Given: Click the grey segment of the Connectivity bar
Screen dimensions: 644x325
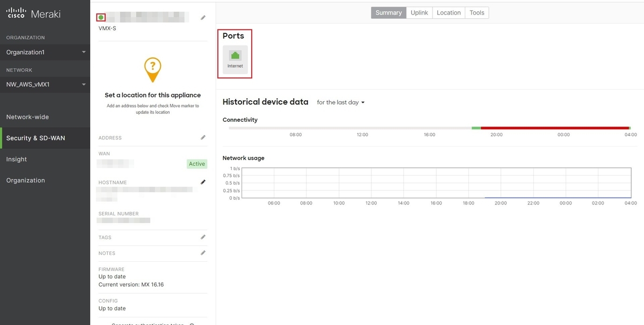Looking at the screenshot, I should point(350,128).
